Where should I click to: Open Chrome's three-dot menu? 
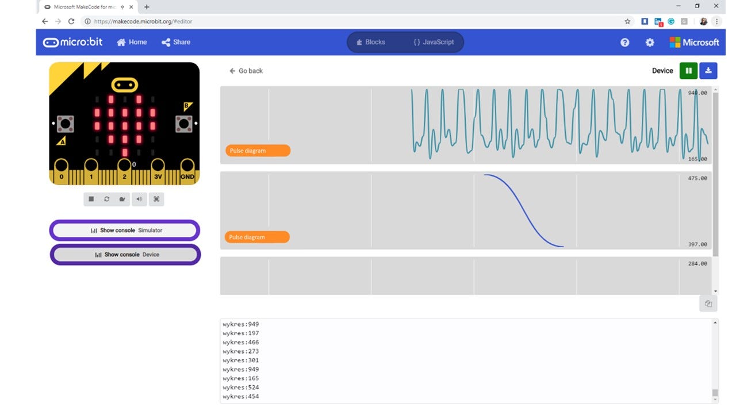716,21
